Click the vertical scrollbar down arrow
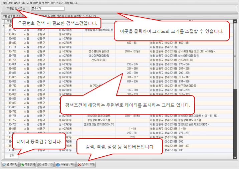 (x=235, y=157)
